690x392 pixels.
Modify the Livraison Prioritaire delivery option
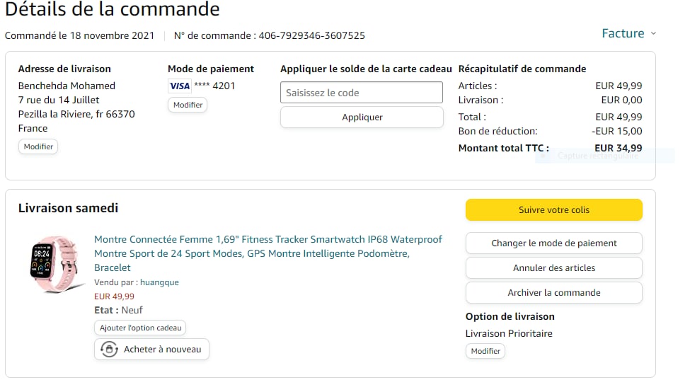click(x=485, y=351)
